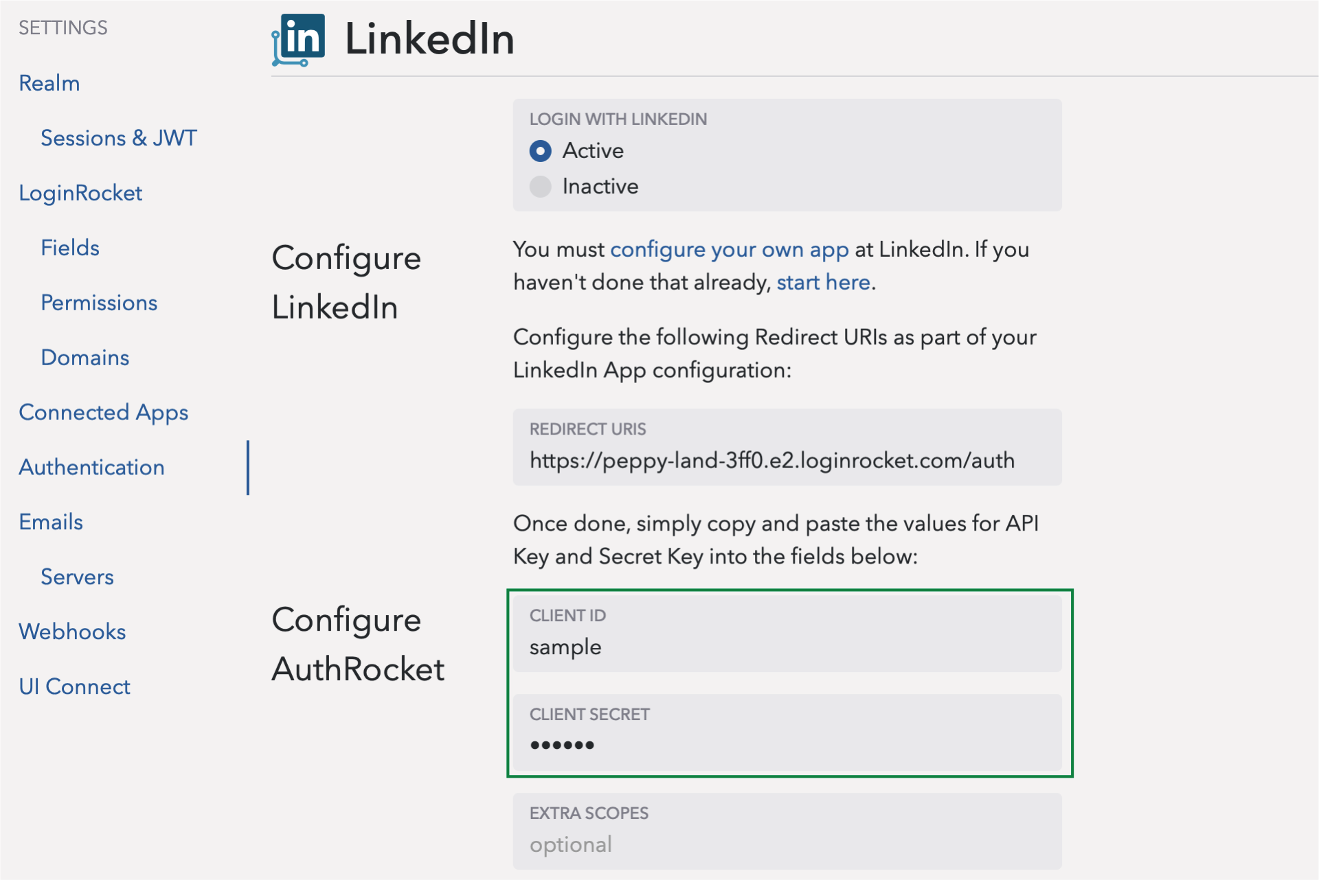This screenshot has width=1319, height=880.
Task: Open LoginRocket settings
Action: (80, 193)
